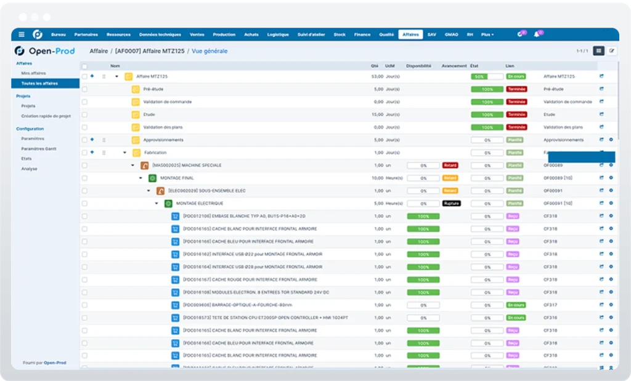631x381 pixels.
Task: Open the messages chat icon
Action: point(520,34)
